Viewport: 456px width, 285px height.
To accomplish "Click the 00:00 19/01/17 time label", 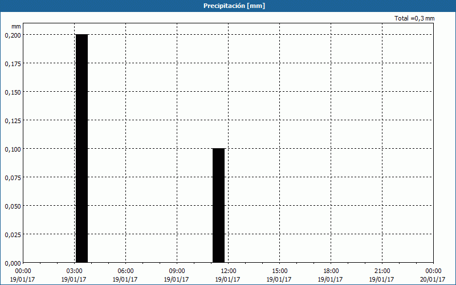I will pyautogui.click(x=23, y=275).
